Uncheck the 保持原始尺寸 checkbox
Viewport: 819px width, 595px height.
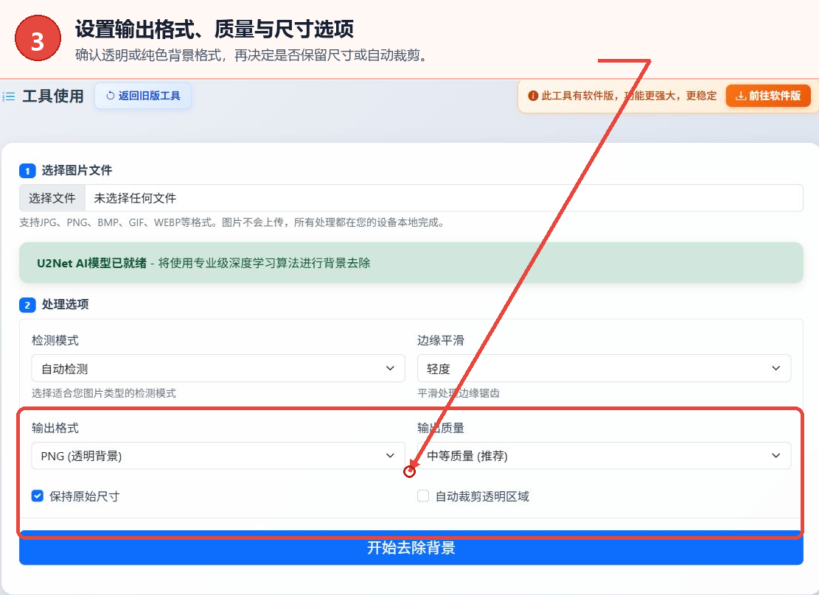point(38,496)
